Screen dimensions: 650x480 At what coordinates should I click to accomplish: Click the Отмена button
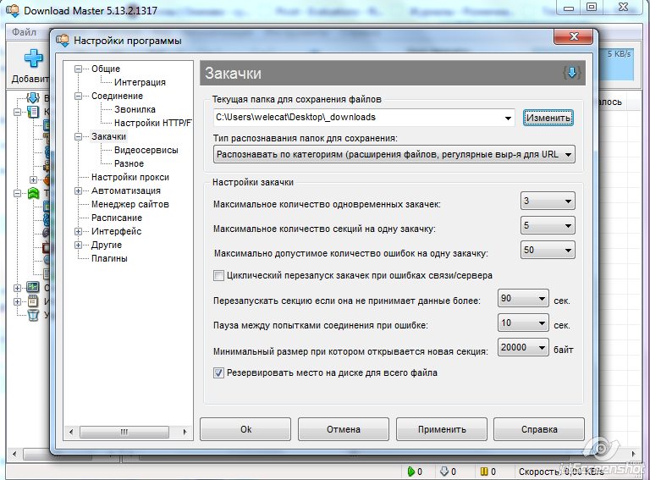tap(344, 429)
